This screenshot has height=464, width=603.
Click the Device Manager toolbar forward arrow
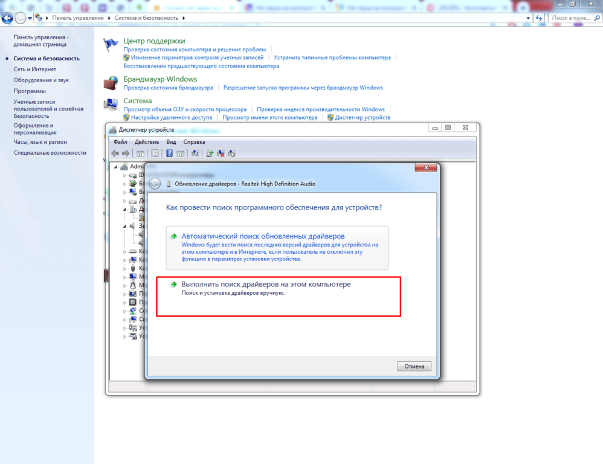[126, 153]
